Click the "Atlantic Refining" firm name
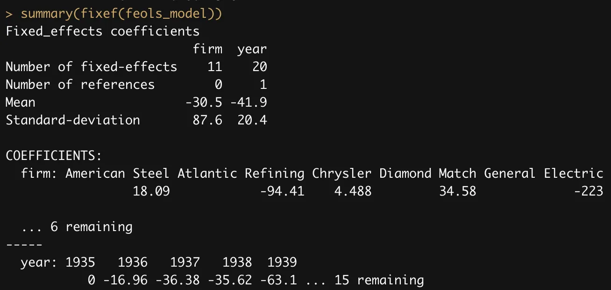This screenshot has height=290, width=611. click(x=241, y=174)
